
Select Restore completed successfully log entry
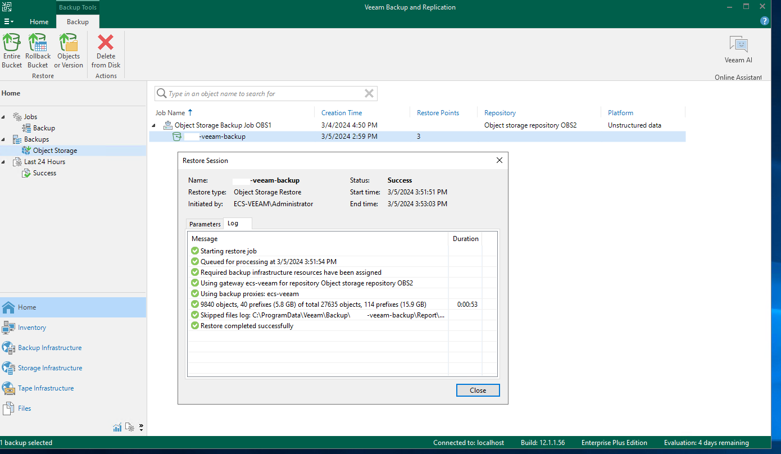pyautogui.click(x=342, y=326)
